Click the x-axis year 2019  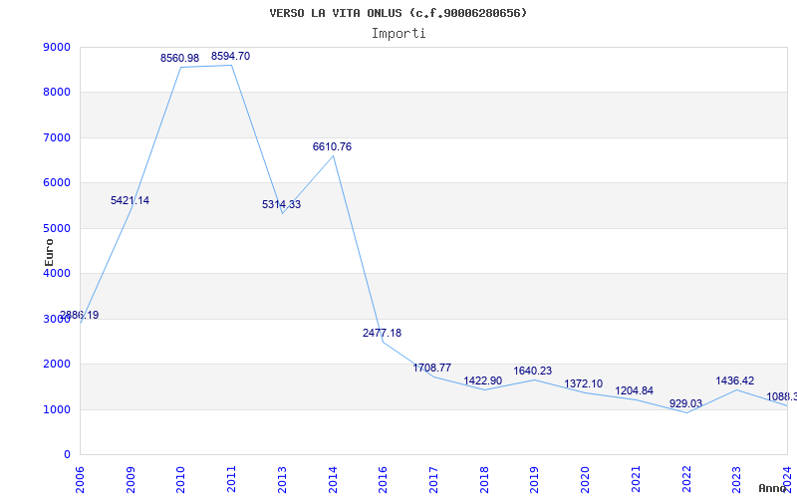click(x=535, y=480)
